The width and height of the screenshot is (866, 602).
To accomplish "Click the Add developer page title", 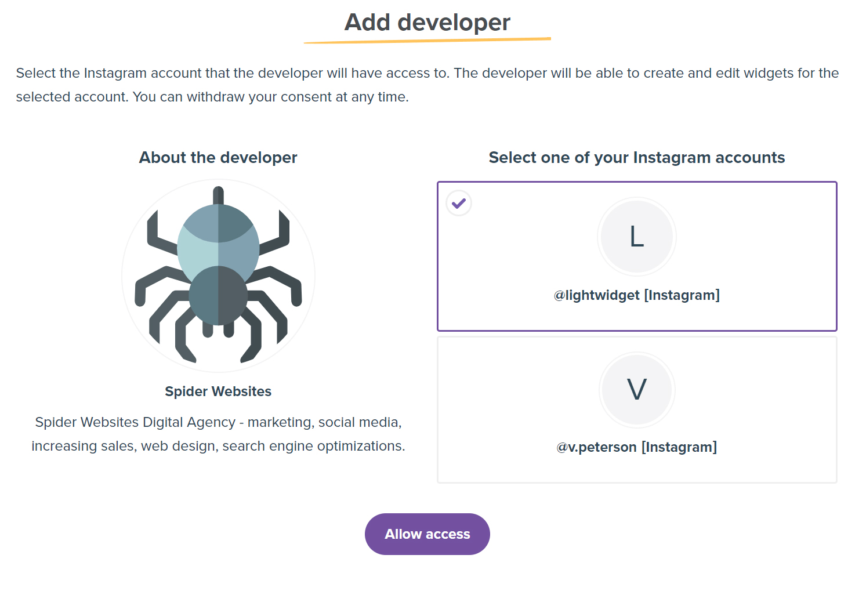I will (427, 22).
